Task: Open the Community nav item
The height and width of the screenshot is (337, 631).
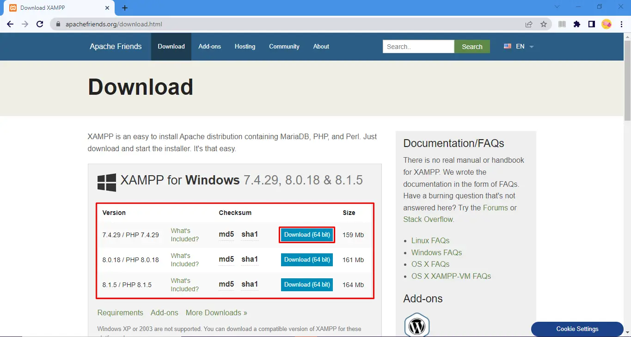Action: 284,47
